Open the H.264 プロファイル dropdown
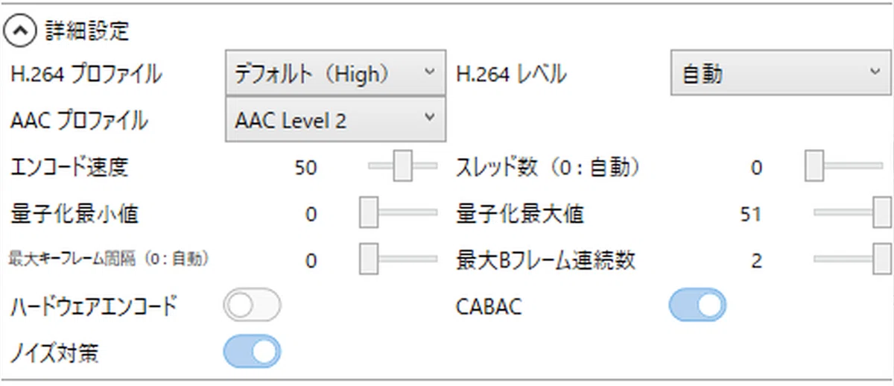The image size is (894, 386). click(335, 73)
